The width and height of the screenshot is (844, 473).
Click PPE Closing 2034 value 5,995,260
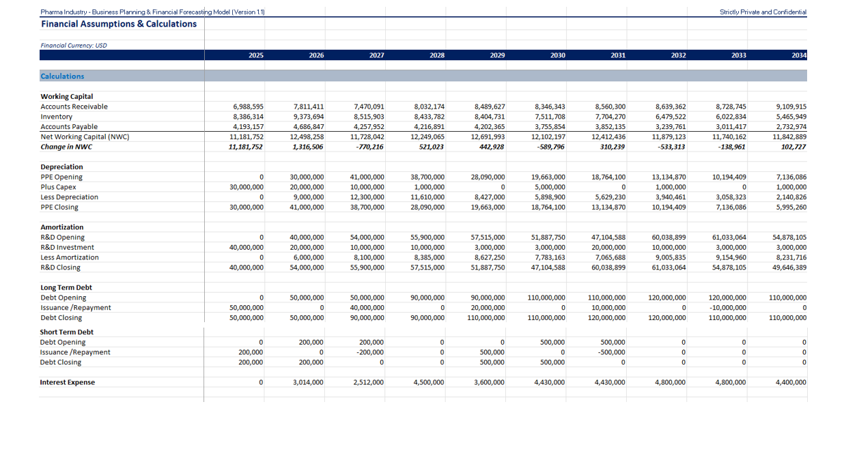point(791,207)
